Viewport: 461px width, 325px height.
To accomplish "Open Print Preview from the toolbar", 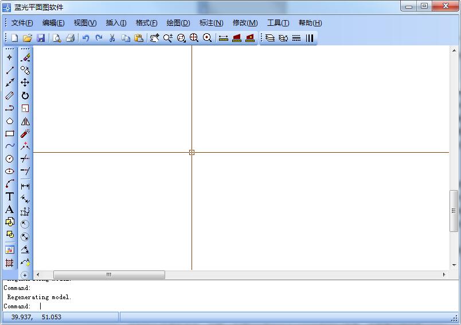I will click(57, 38).
